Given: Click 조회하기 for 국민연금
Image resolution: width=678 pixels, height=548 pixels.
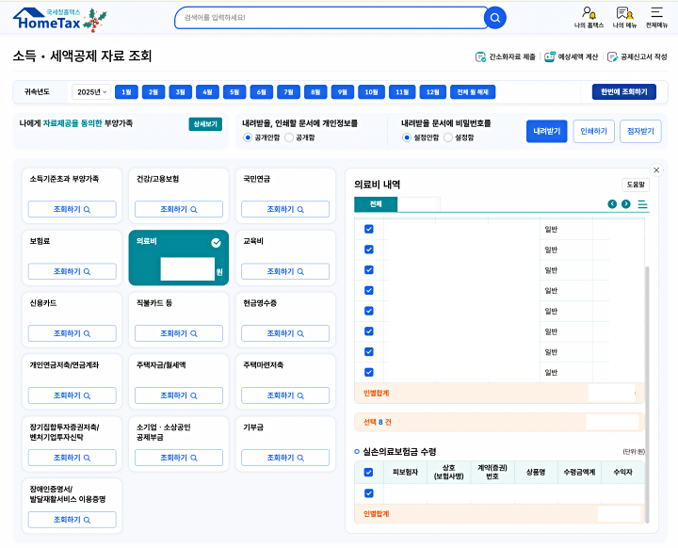Looking at the screenshot, I should [x=285, y=209].
